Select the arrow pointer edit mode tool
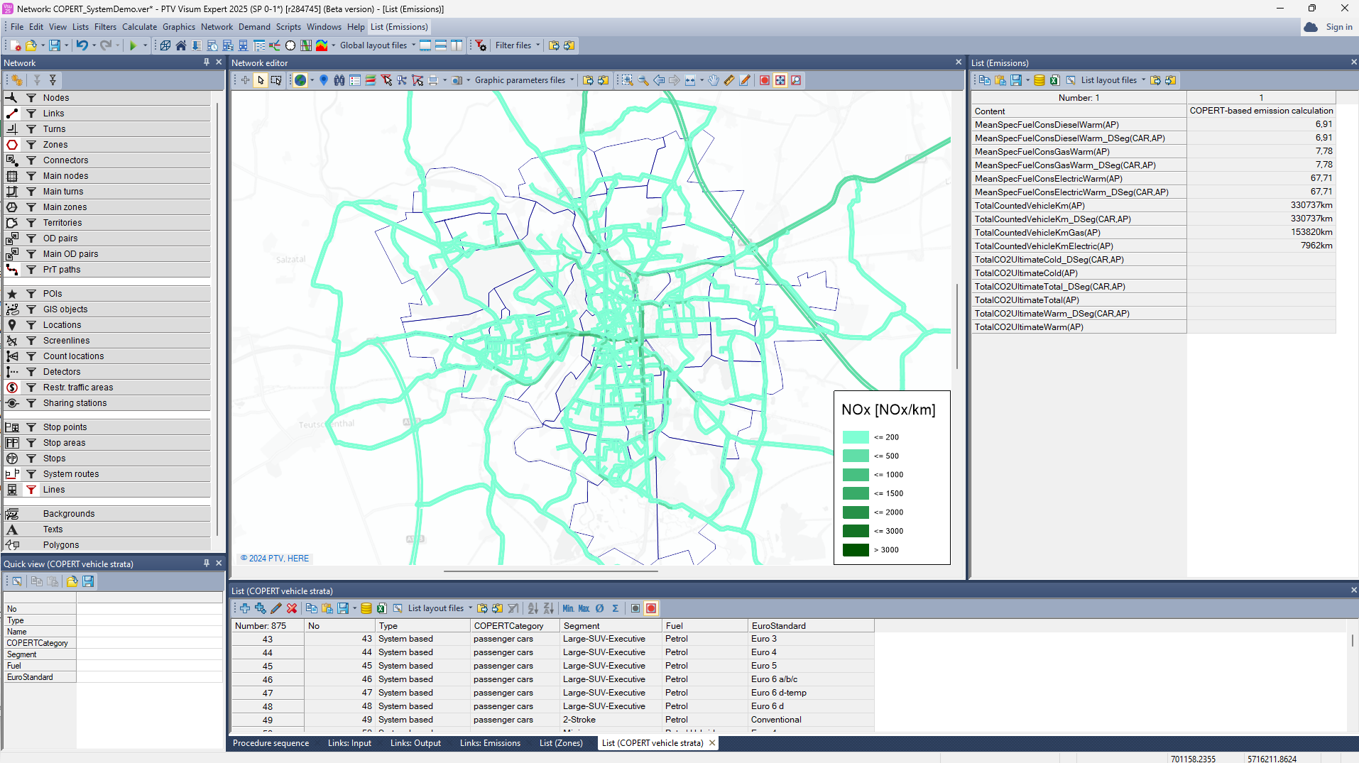Viewport: 1359px width, 763px height. coord(261,80)
